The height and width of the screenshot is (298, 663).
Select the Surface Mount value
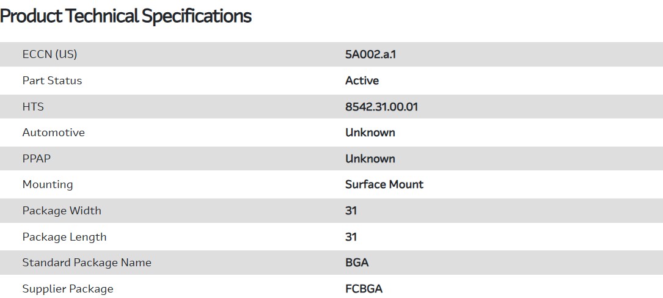[384, 184]
